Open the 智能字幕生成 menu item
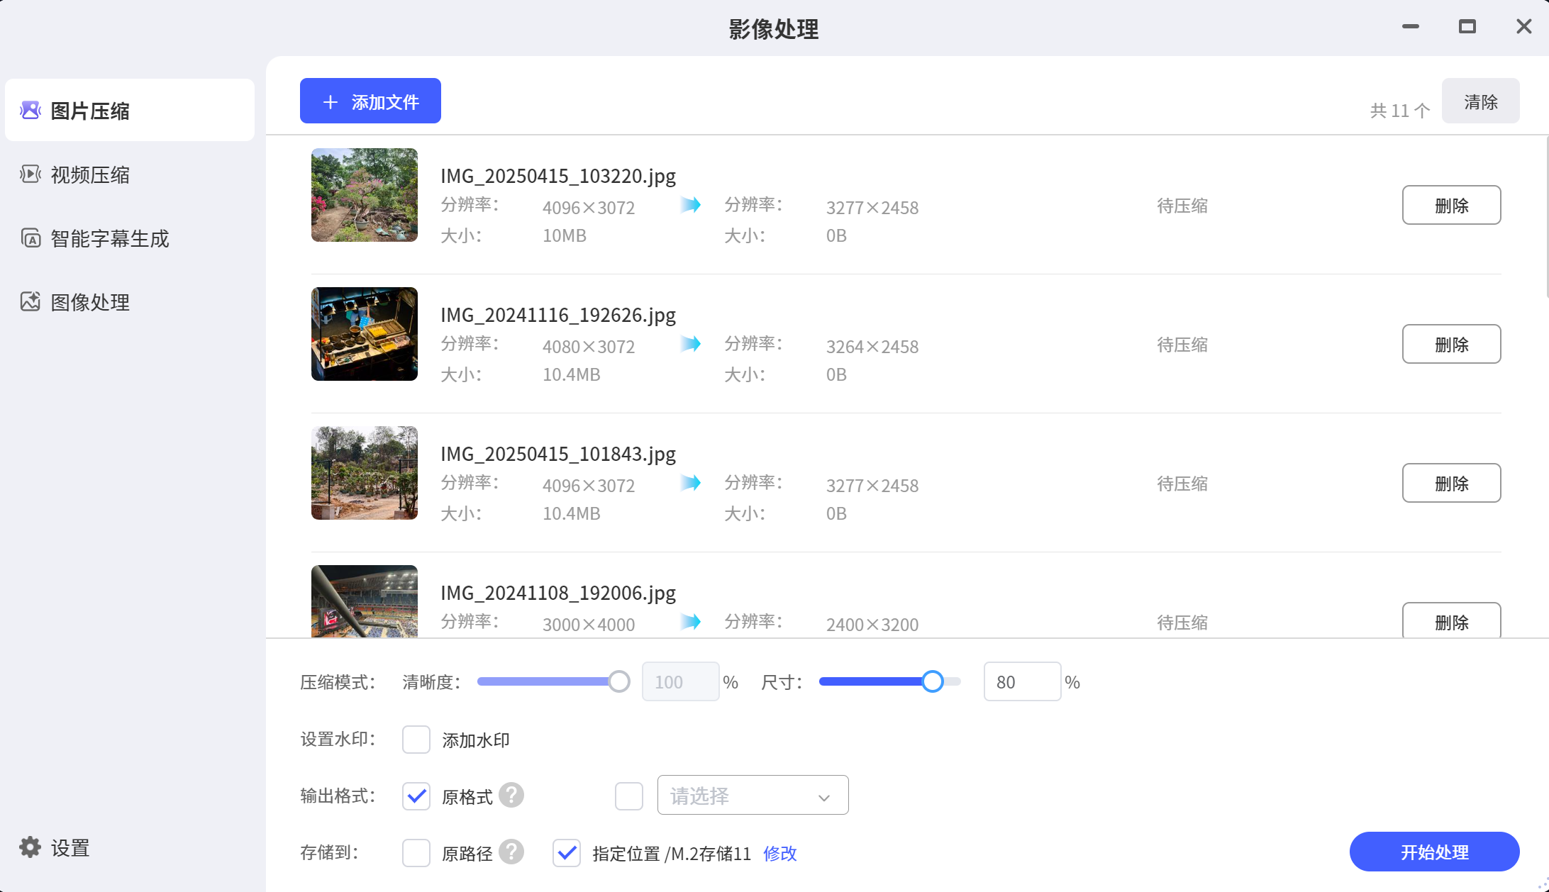 110,238
